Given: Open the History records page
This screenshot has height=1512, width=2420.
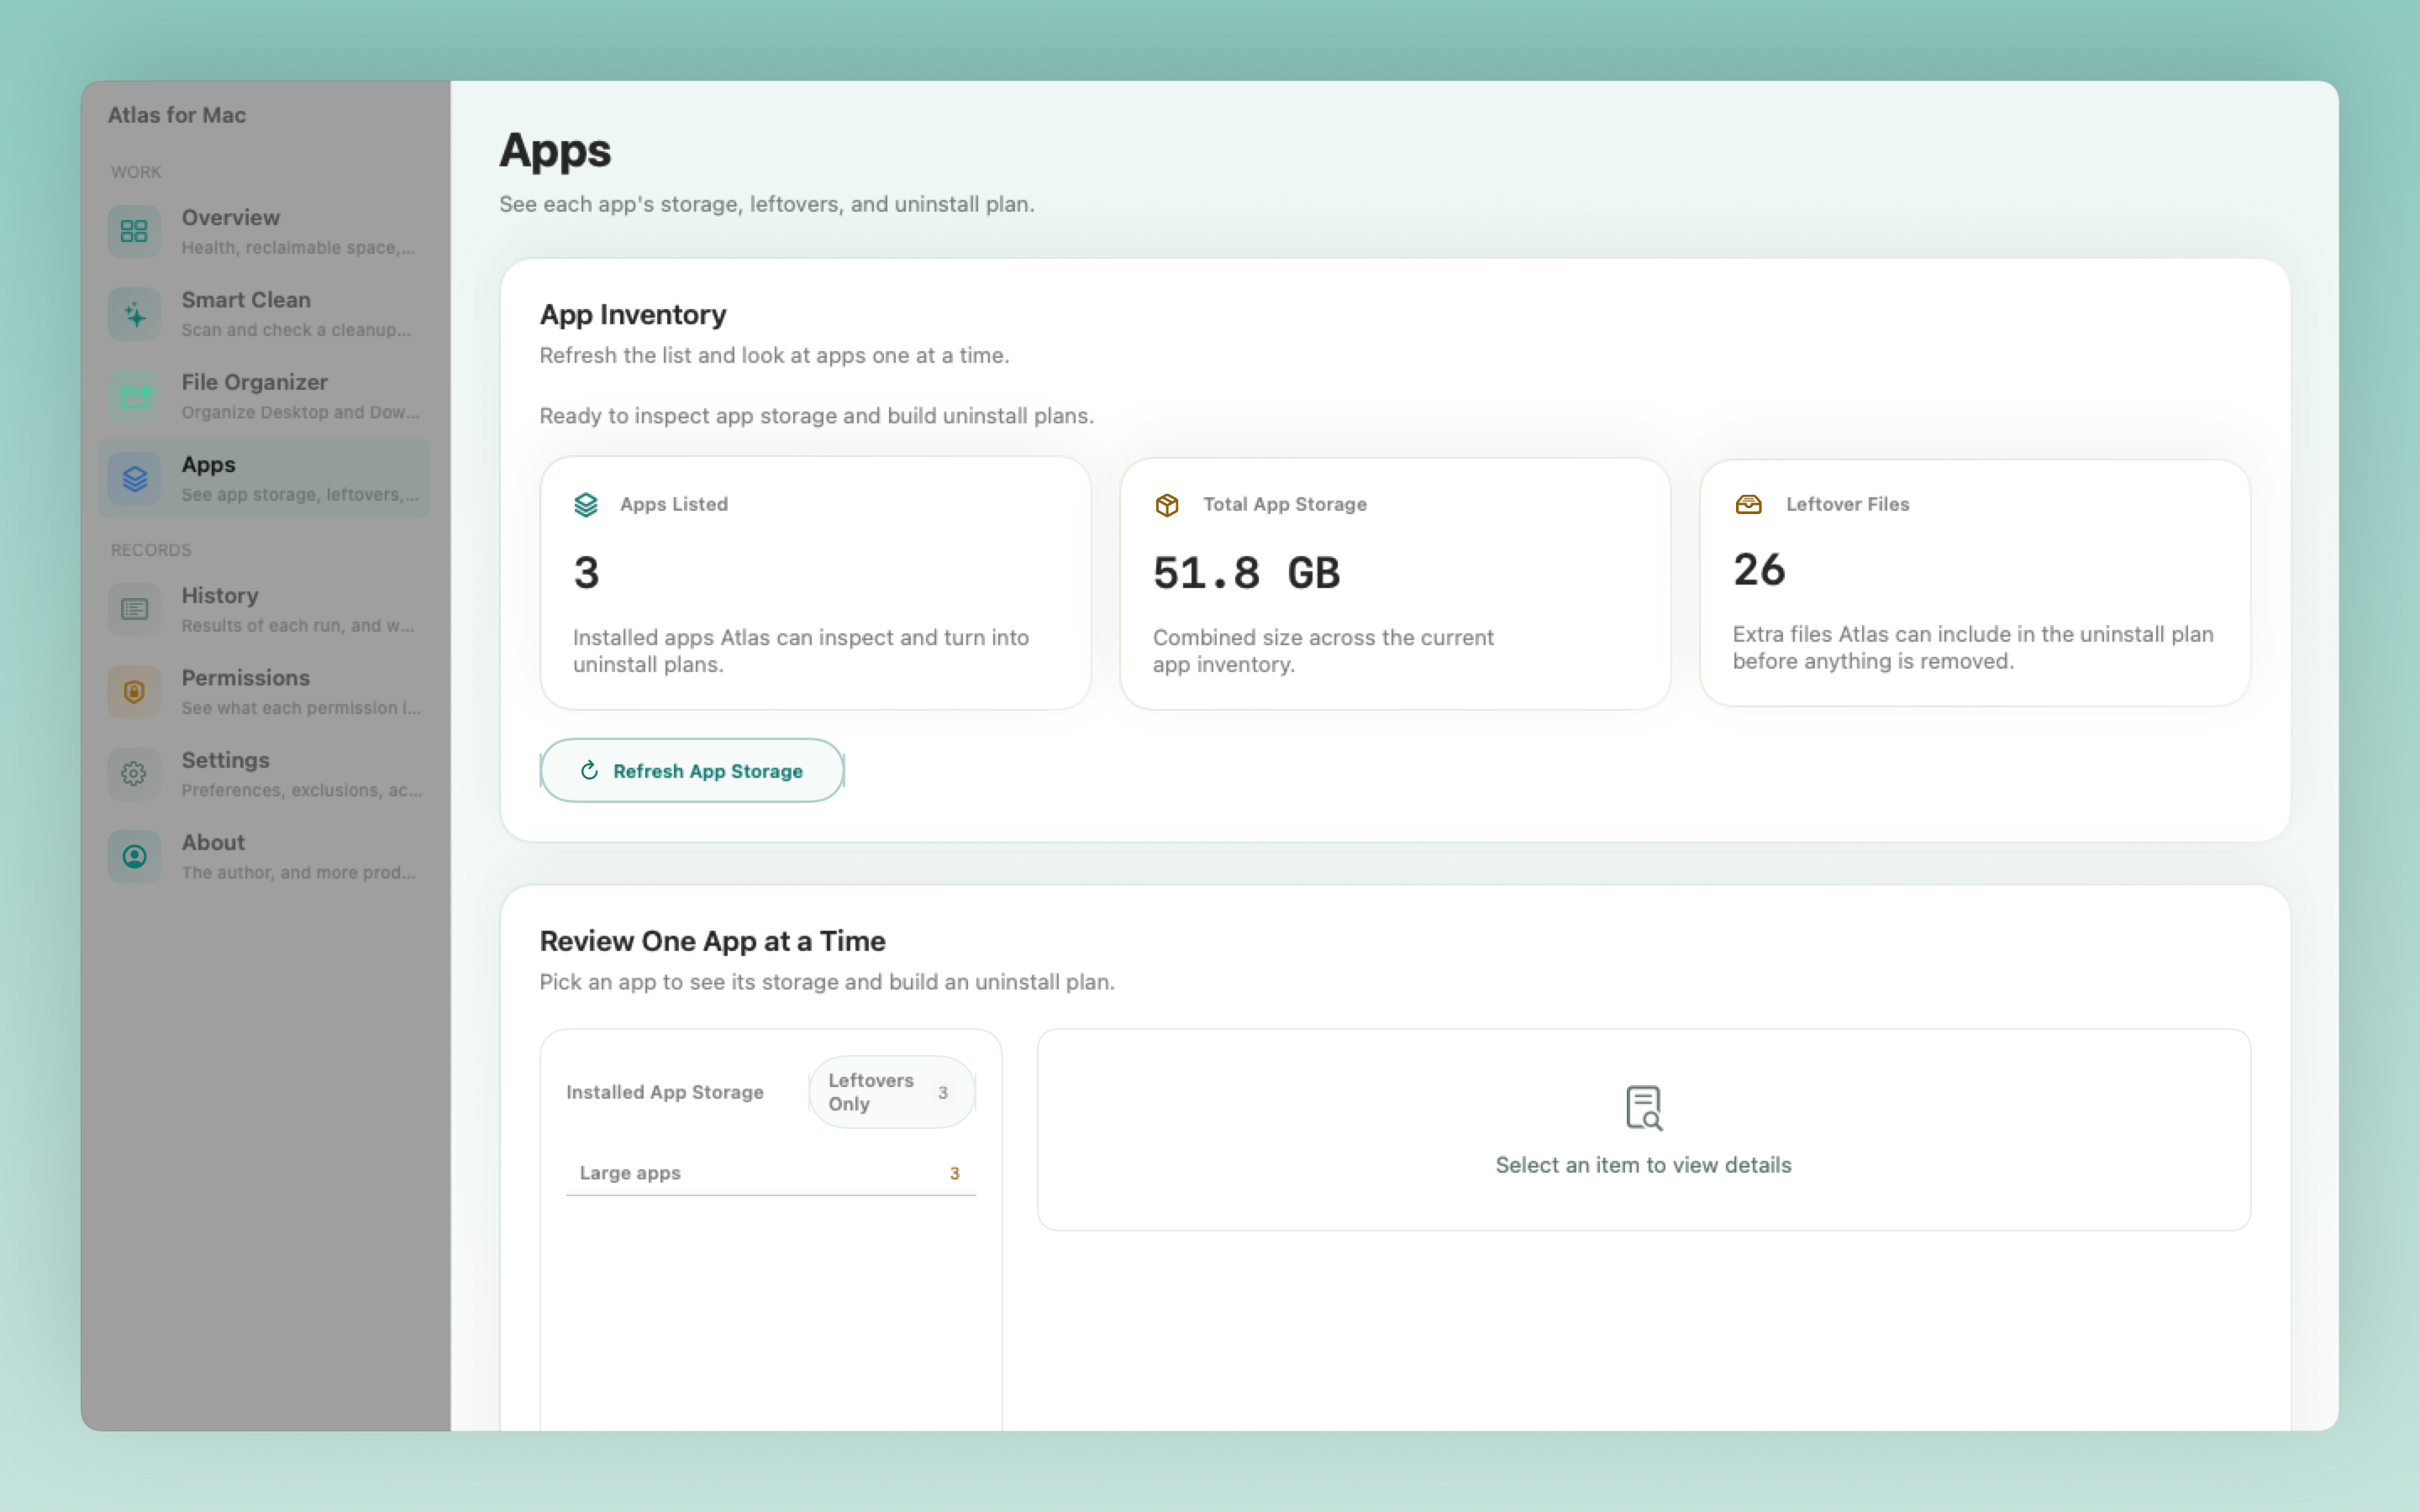Looking at the screenshot, I should (x=264, y=609).
